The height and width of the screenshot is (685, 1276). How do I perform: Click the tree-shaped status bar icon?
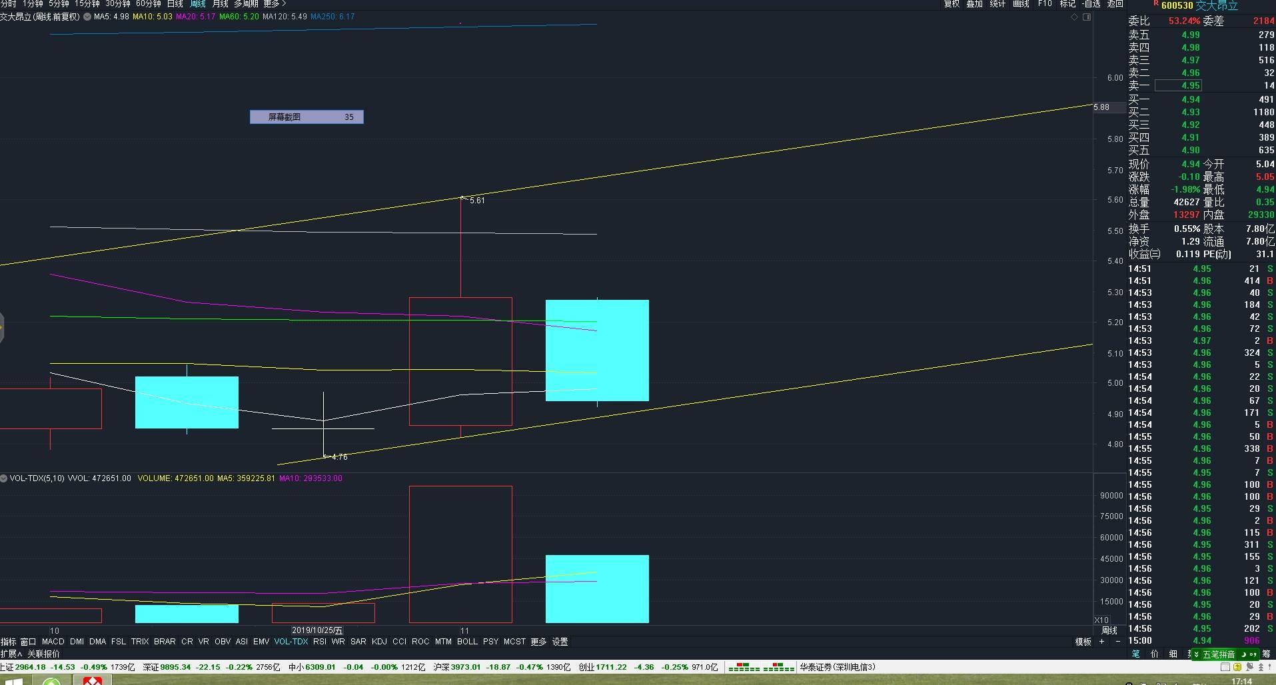tap(1261, 667)
